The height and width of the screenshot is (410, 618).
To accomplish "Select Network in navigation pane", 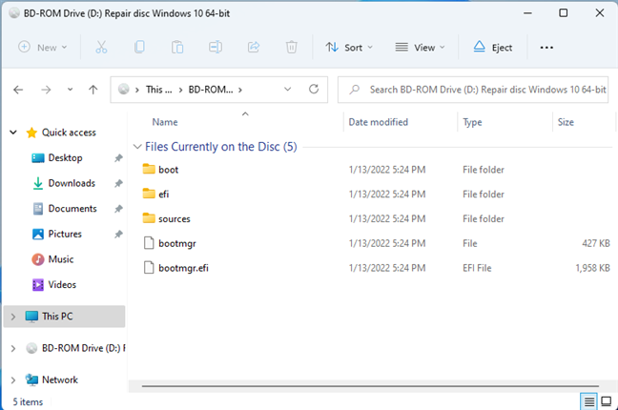I will [60, 379].
